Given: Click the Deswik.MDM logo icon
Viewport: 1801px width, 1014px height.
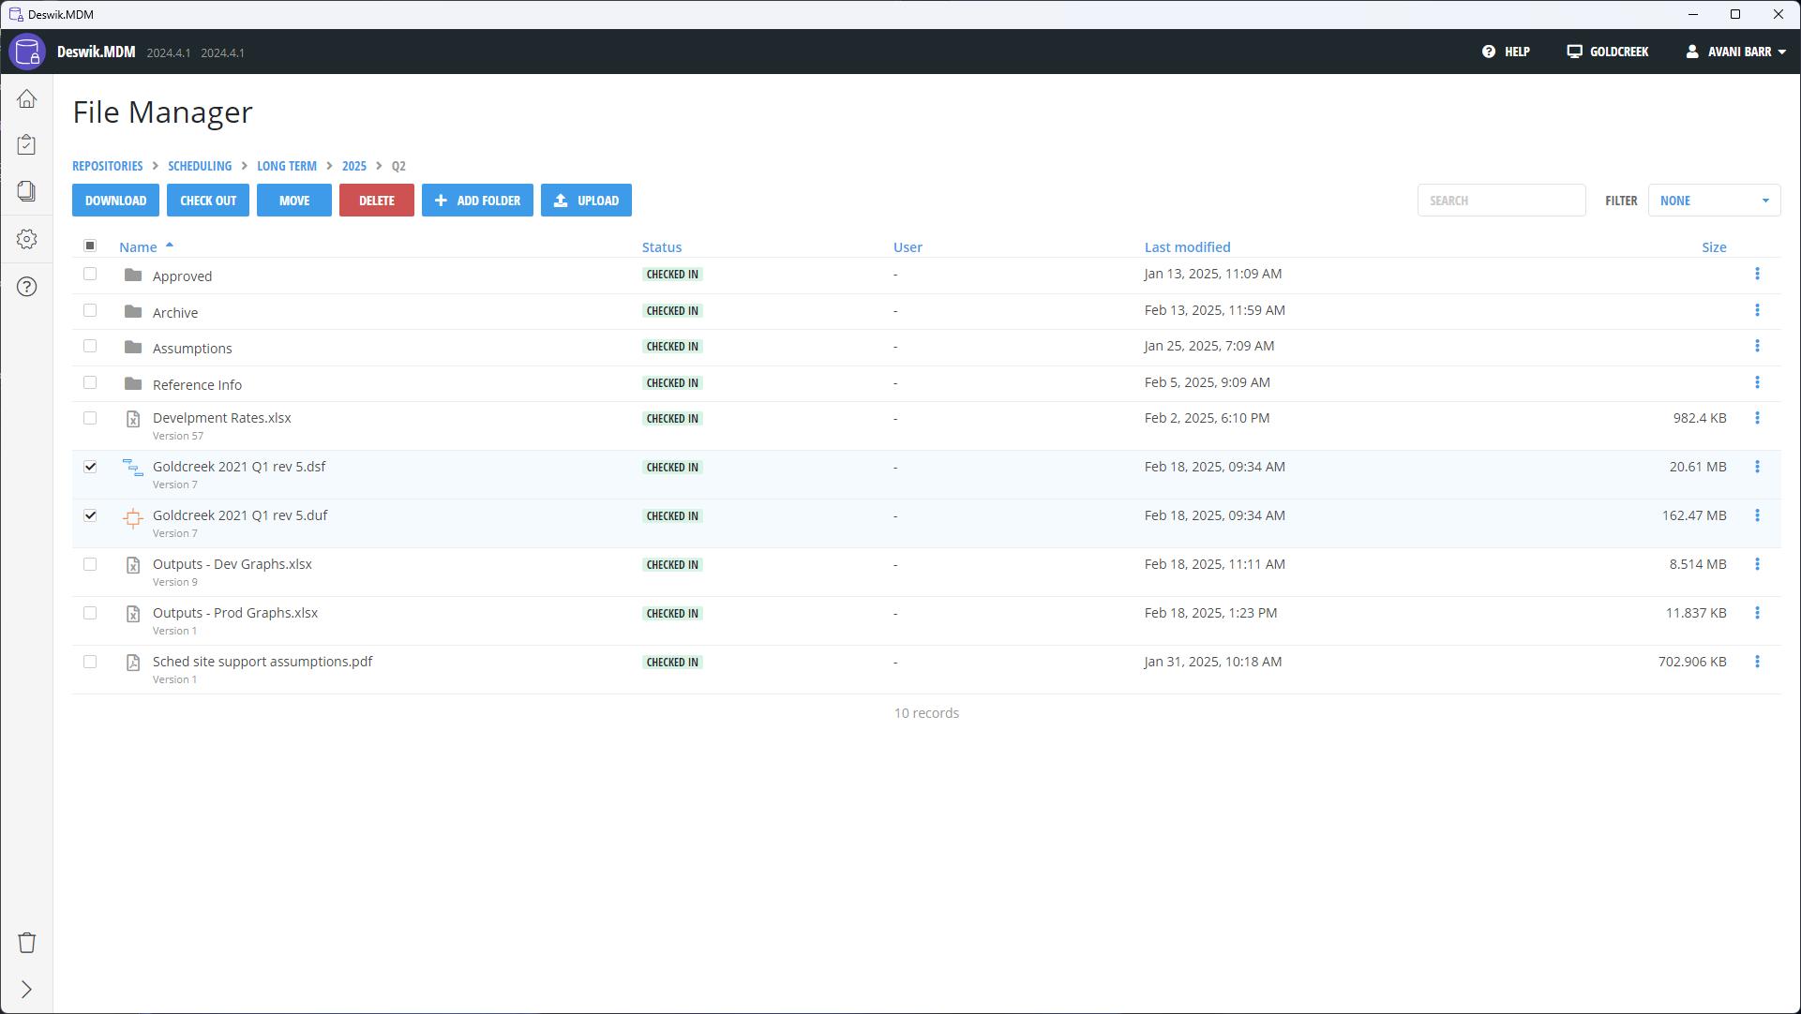Looking at the screenshot, I should 27,52.
